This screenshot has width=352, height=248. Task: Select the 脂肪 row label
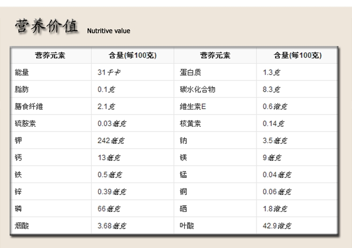coord(22,89)
